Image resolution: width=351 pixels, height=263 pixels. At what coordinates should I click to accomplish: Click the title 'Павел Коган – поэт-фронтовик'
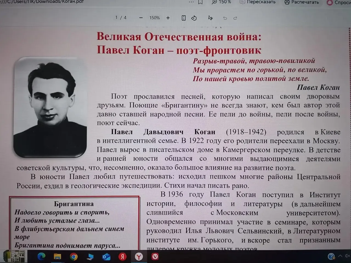[179, 50]
